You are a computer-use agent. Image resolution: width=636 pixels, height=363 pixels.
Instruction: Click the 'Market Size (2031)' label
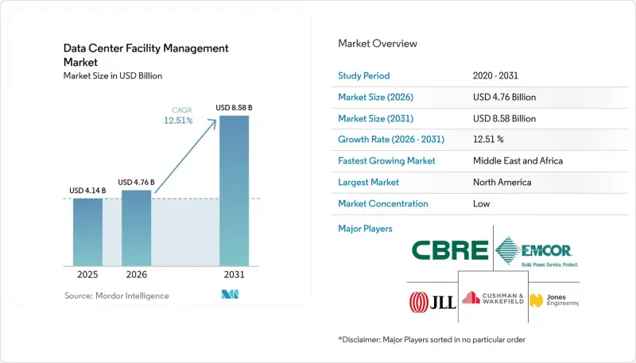[x=375, y=118]
